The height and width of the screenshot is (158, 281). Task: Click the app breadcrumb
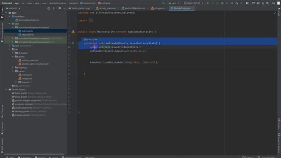point(17,3)
